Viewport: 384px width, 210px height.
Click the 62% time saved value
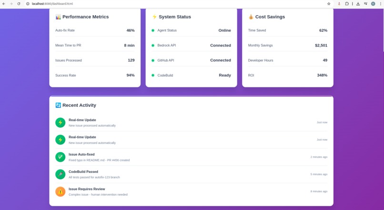pyautogui.click(x=323, y=30)
